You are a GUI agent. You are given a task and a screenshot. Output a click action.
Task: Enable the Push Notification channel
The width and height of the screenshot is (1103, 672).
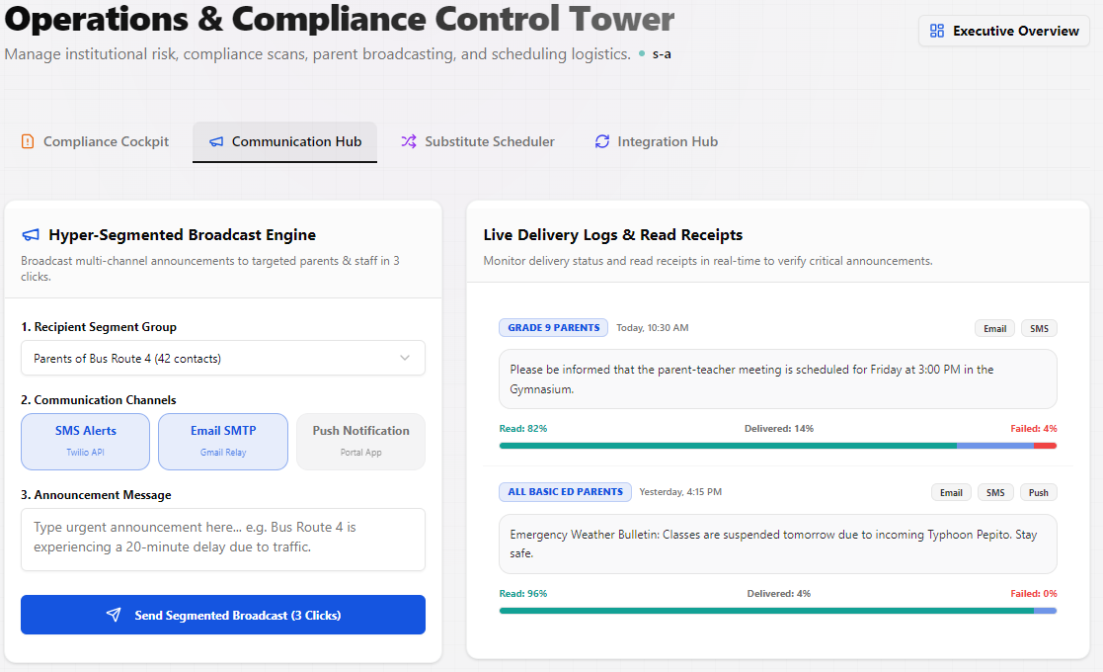coord(360,441)
